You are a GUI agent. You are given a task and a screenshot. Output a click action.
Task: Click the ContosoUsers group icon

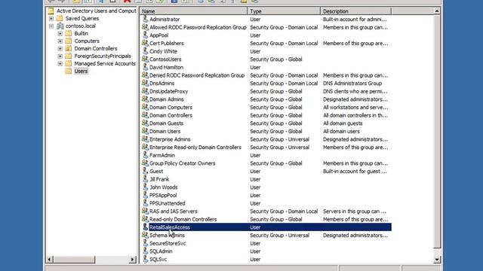[x=145, y=59]
